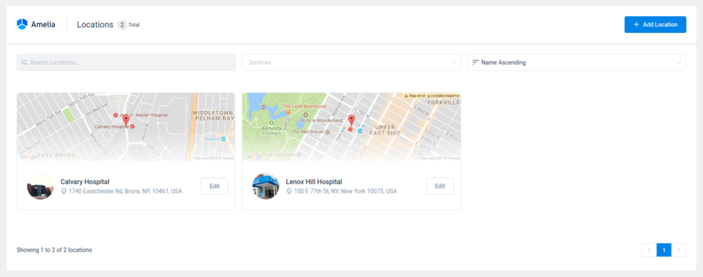This screenshot has height=277, width=703.
Task: Click the Lenox Hill Hospital round photo
Action: (x=266, y=186)
